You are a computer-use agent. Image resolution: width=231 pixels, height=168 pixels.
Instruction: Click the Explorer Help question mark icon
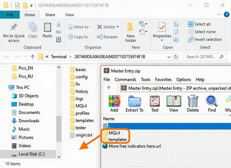pyautogui.click(x=227, y=14)
